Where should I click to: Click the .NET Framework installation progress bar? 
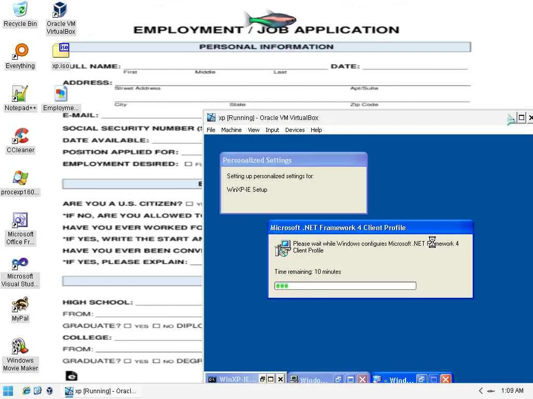pos(345,286)
